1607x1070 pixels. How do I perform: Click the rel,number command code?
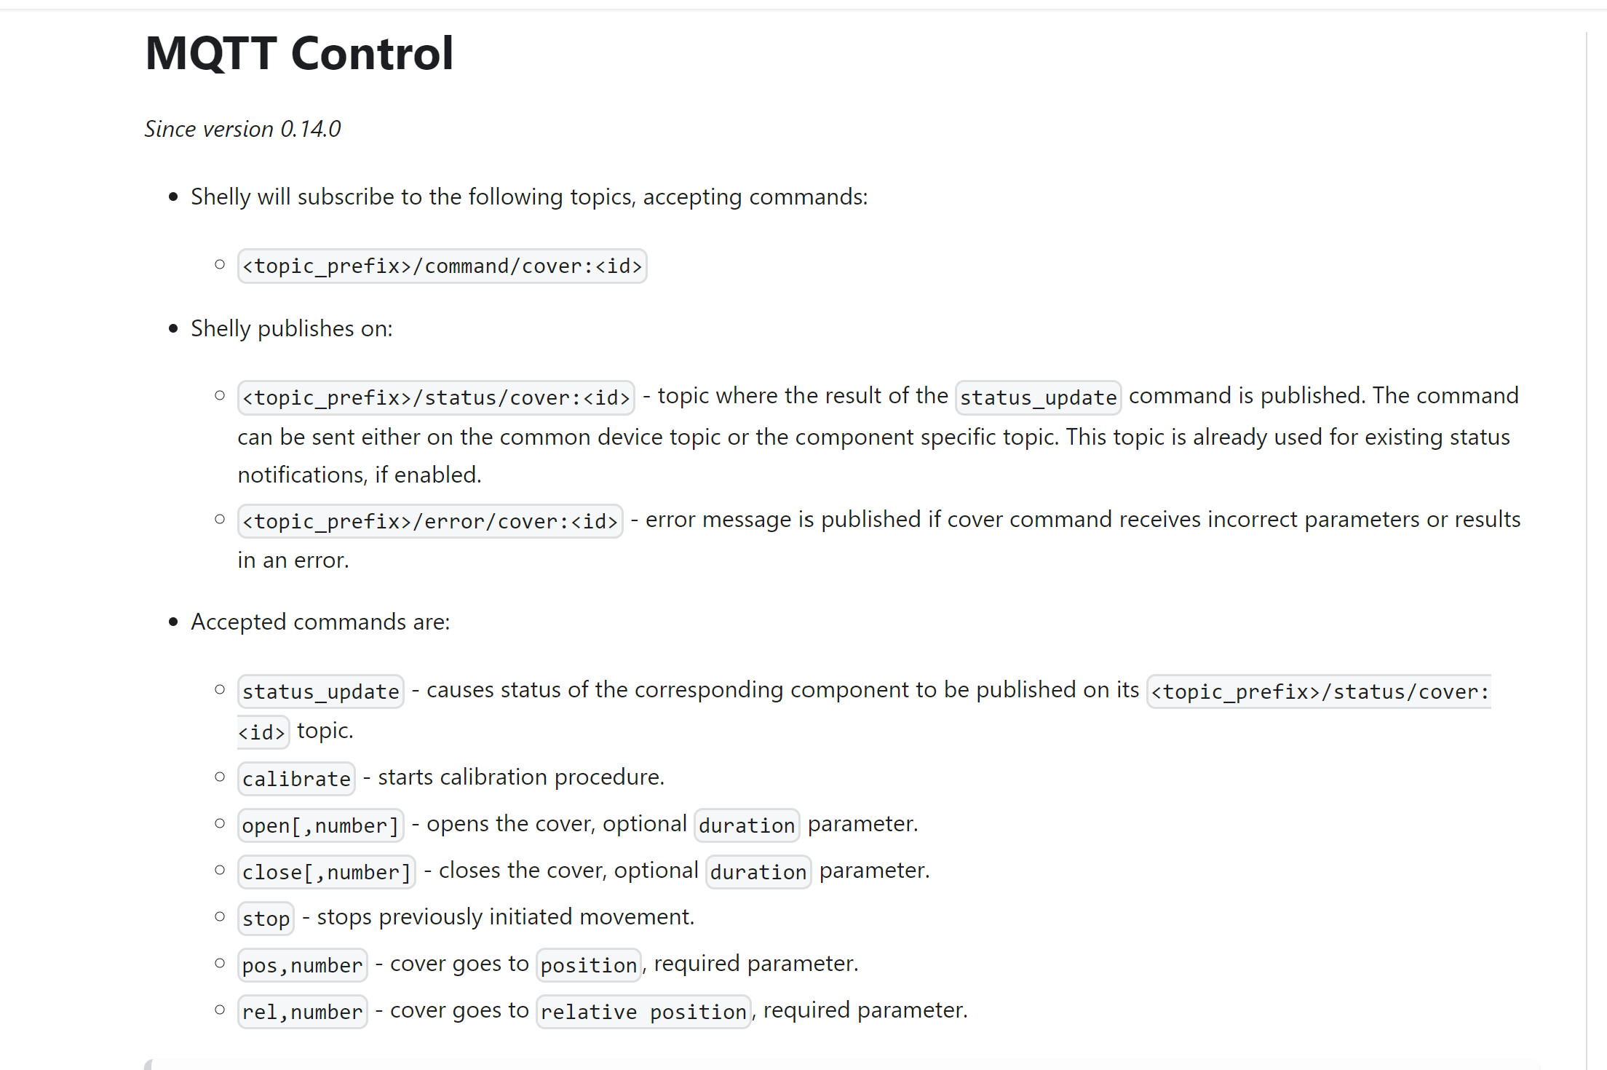[x=302, y=1012]
